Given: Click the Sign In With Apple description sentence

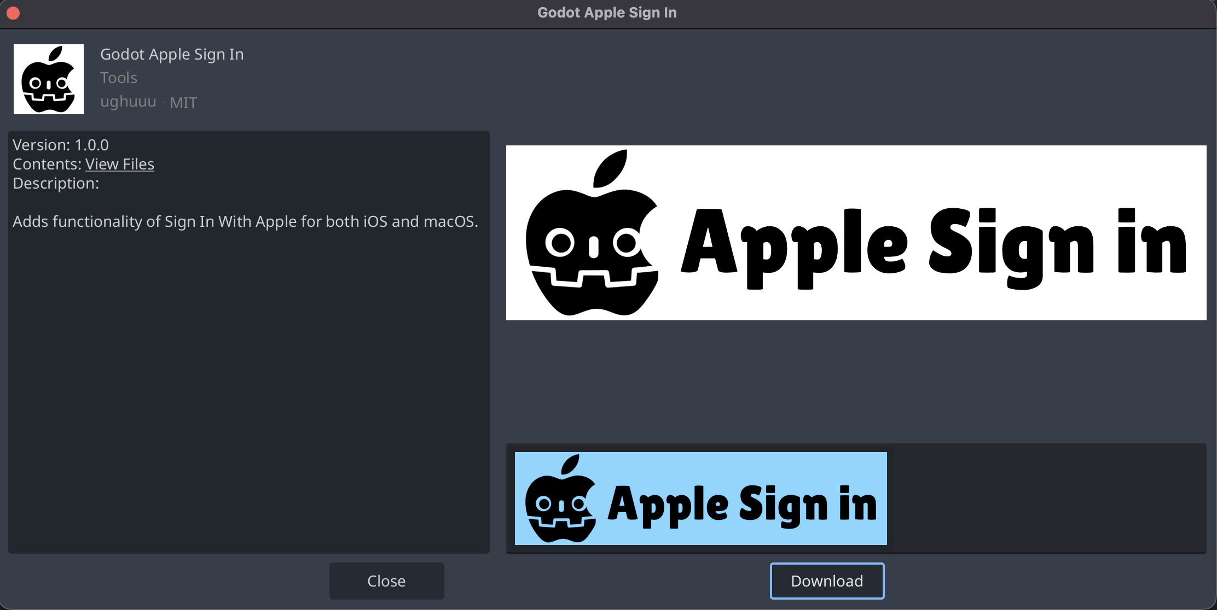Looking at the screenshot, I should [245, 221].
